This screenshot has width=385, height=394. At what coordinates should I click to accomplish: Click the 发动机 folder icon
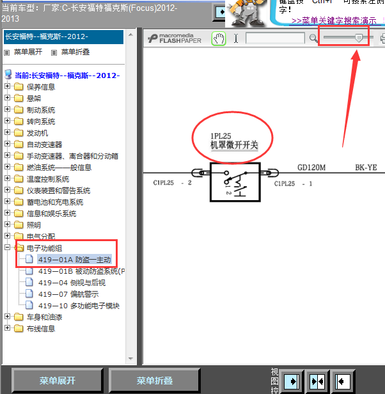[19, 132]
